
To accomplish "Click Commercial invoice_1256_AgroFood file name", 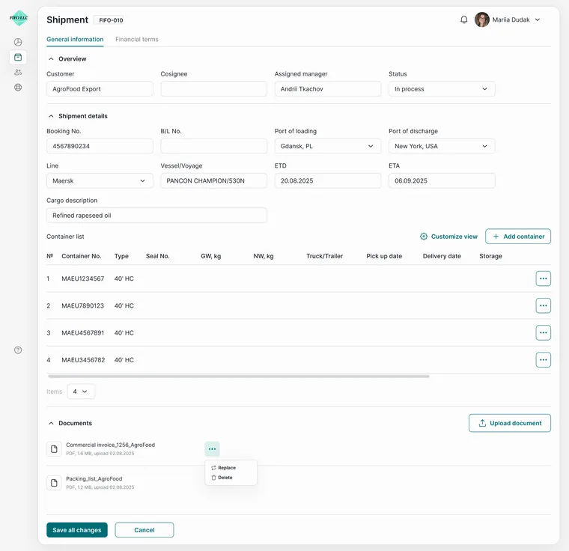I will click(110, 445).
